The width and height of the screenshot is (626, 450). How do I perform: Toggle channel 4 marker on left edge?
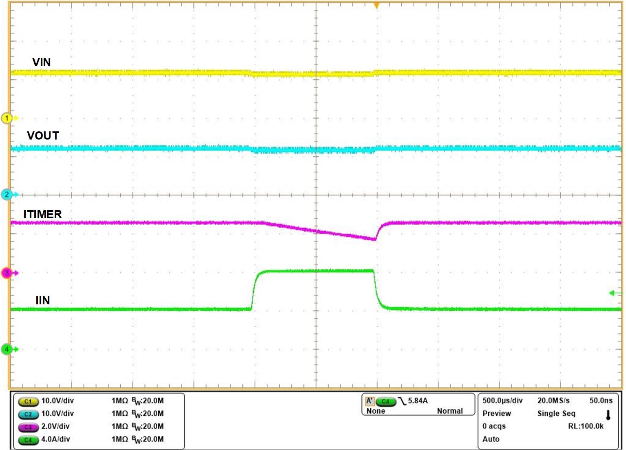pyautogui.click(x=7, y=349)
